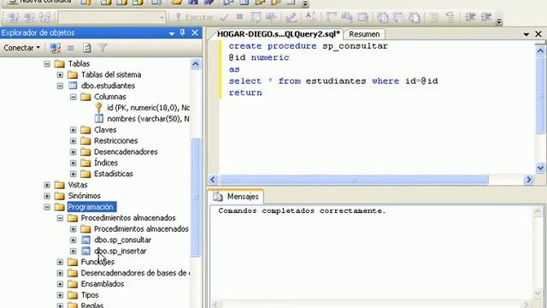Click the stop icon in Object Explorer toolbar
547x308 pixels.
click(71, 48)
